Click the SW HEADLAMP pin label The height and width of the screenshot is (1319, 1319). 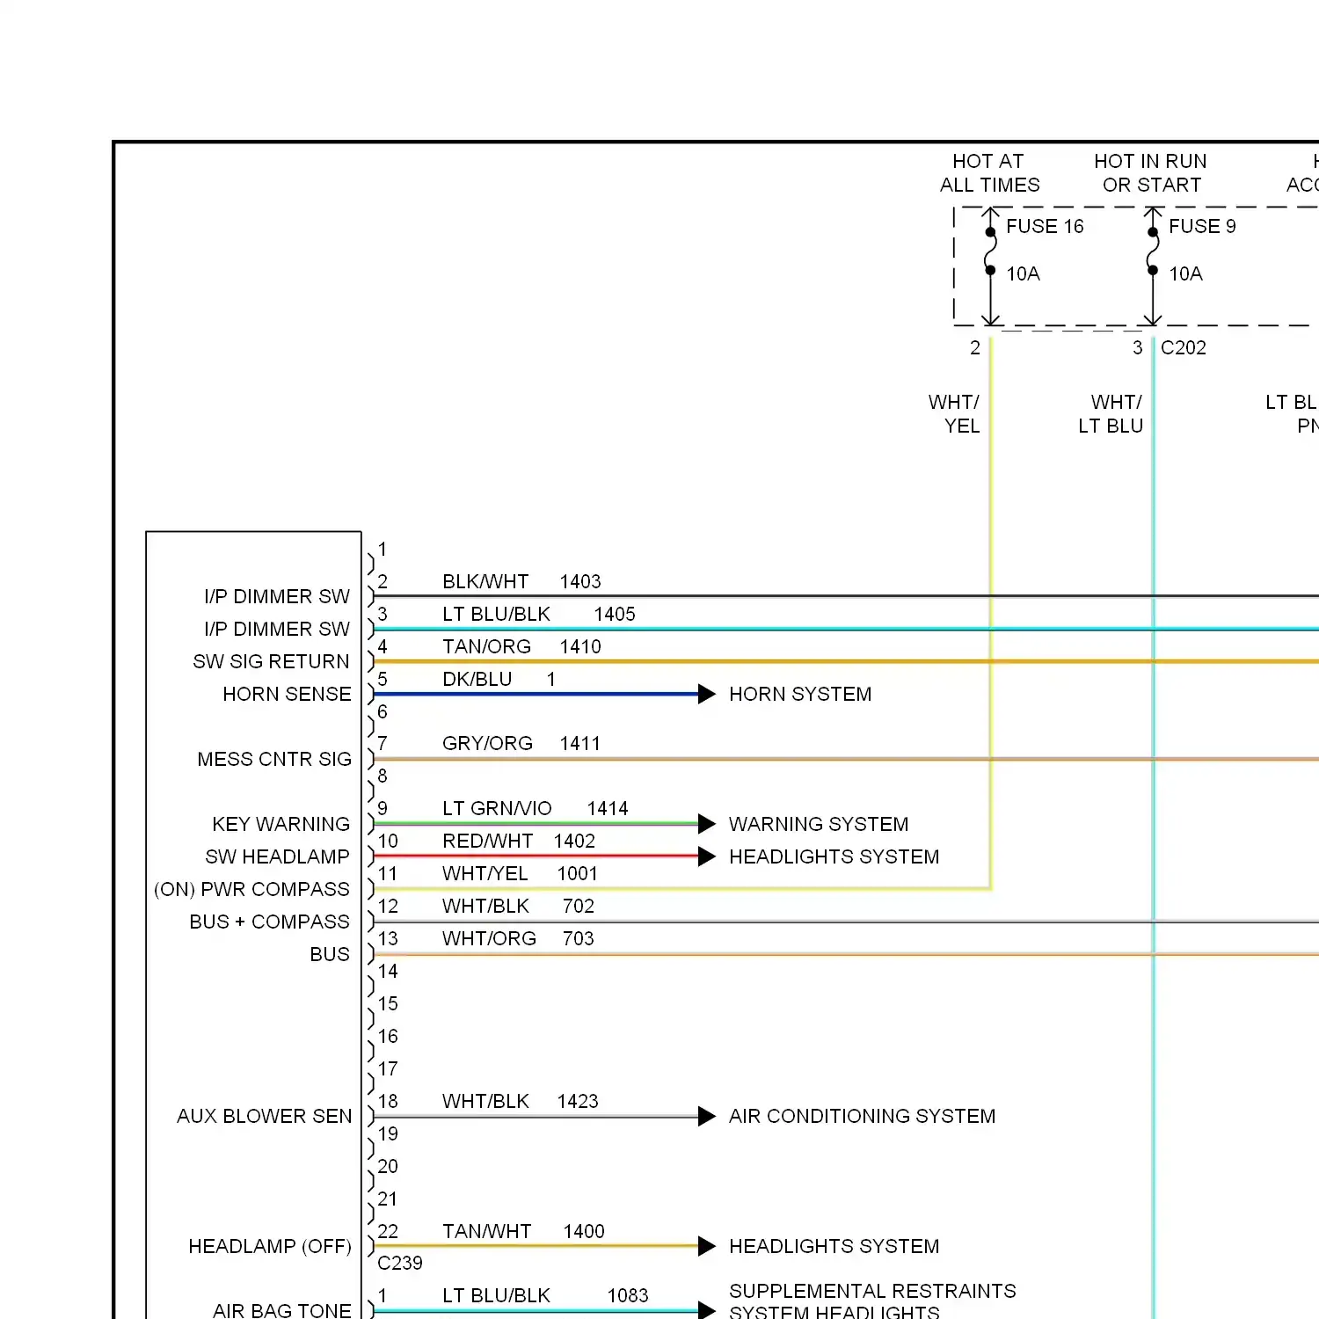point(277,857)
